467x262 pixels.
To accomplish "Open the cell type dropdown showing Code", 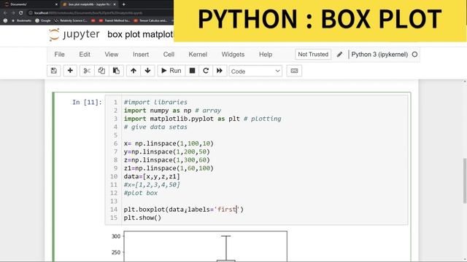I will [255, 71].
